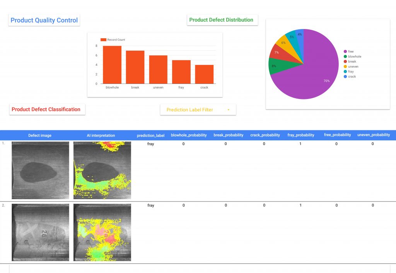The width and height of the screenshot is (396, 273).
Task: Click the AI interpretation column header
Action: coord(101,135)
